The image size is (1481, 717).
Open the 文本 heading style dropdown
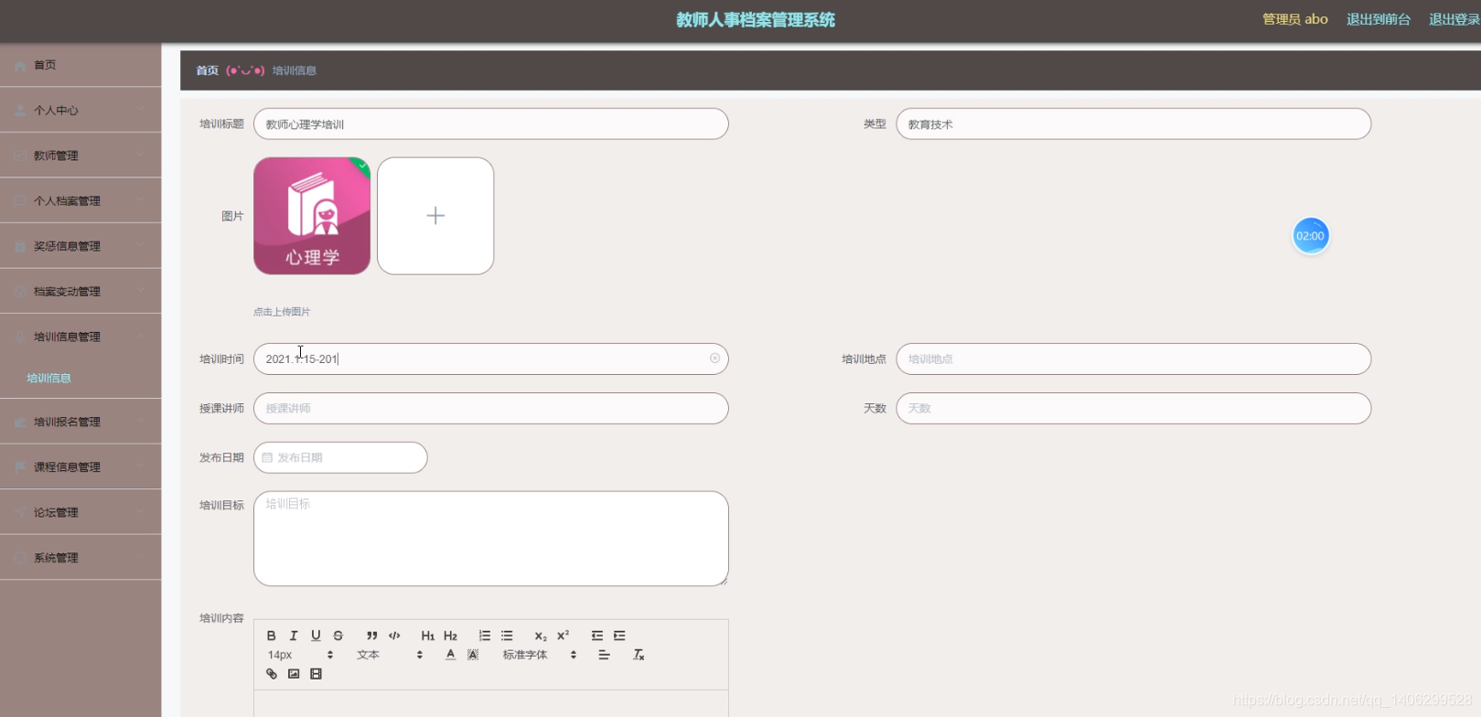pos(390,655)
